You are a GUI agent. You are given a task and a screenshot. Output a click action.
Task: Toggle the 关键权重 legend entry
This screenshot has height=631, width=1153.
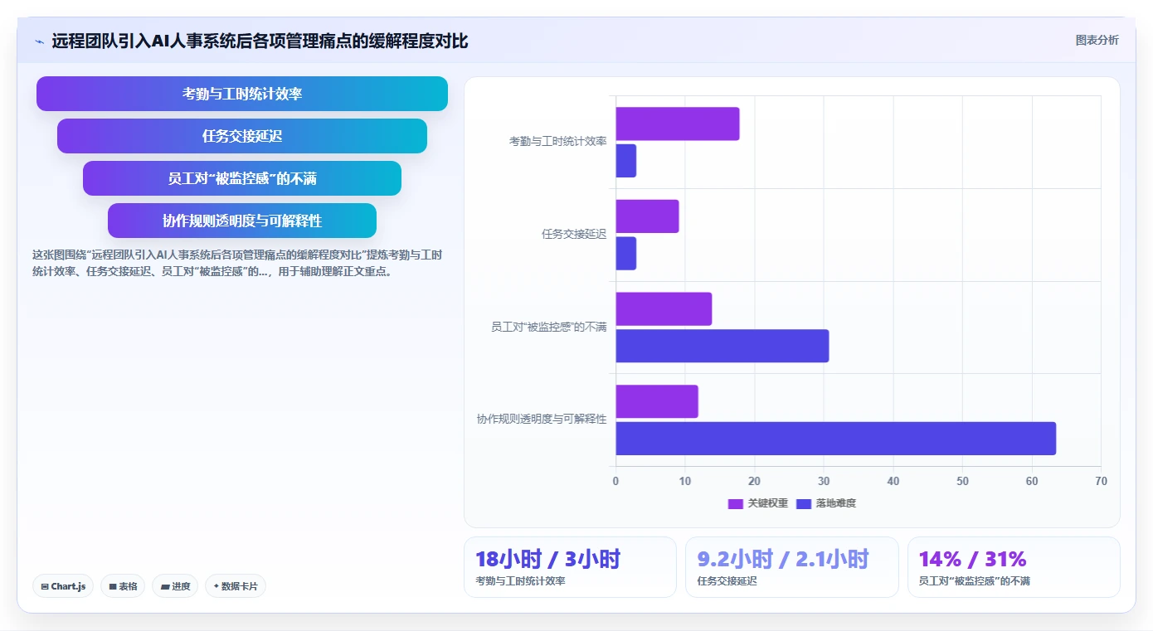[x=758, y=503]
